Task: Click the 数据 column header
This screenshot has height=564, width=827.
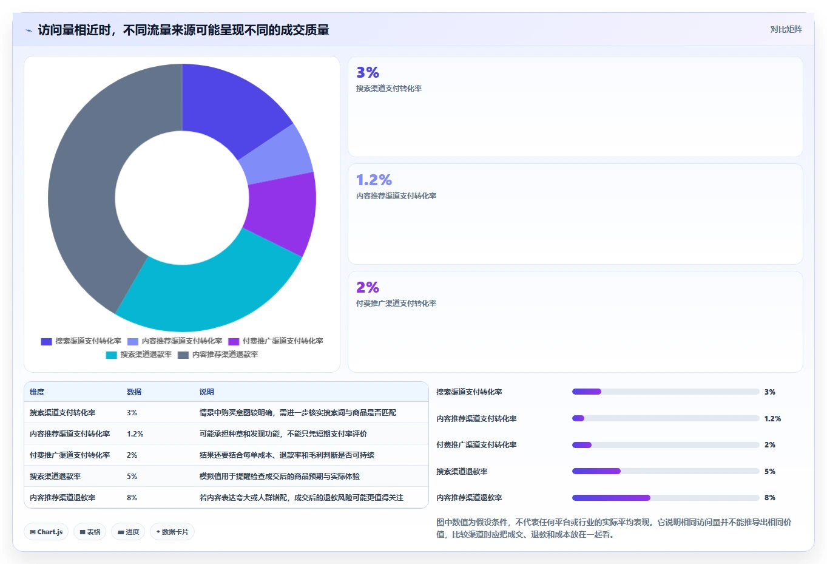Action: pyautogui.click(x=134, y=392)
